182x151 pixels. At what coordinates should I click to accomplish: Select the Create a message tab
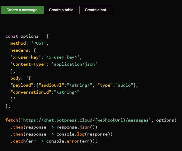point(22,10)
